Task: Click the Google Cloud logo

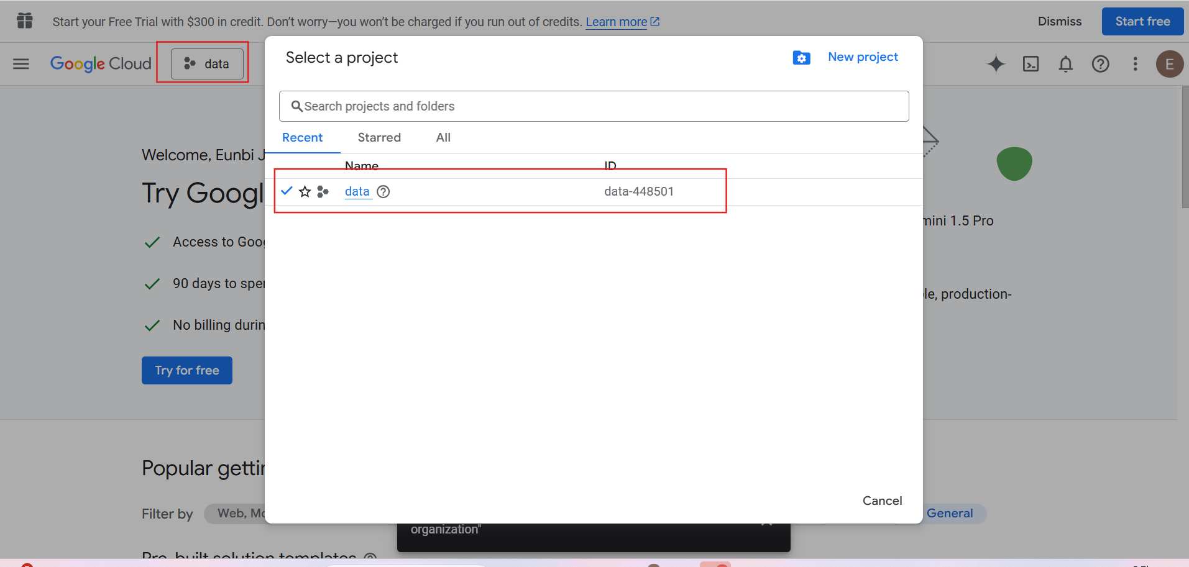Action: [x=101, y=63]
